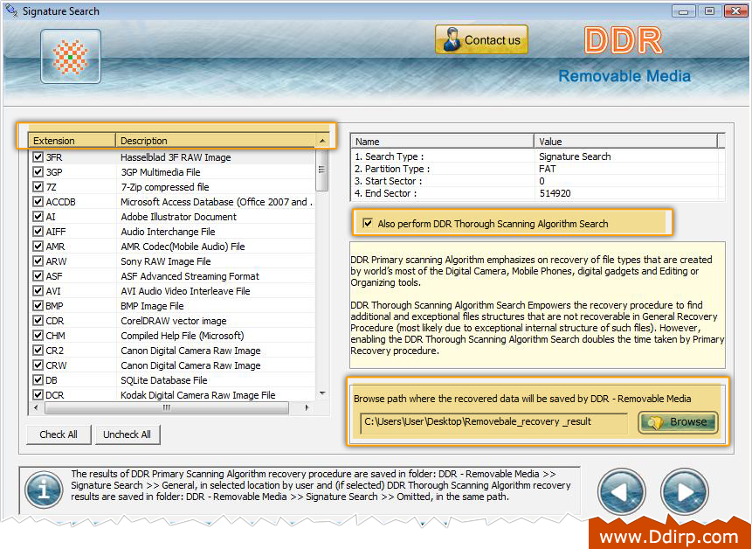Click the End Sector value 514920
The height and width of the screenshot is (549, 752).
555,193
